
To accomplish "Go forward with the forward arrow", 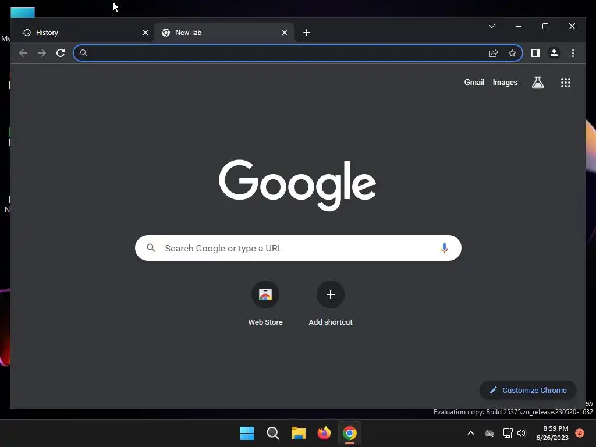I will [x=42, y=53].
